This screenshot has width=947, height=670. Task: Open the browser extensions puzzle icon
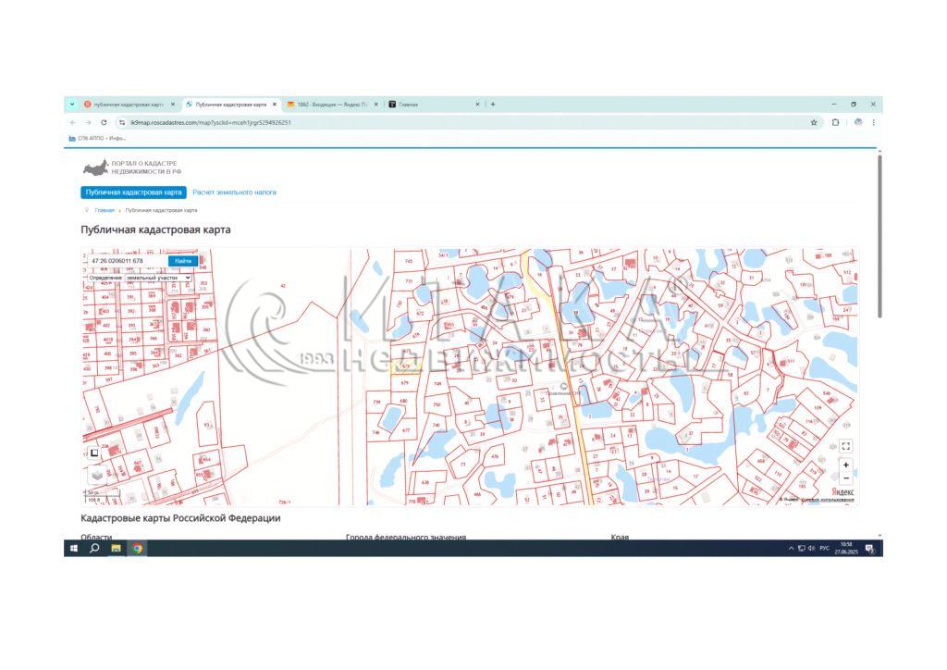click(x=835, y=123)
